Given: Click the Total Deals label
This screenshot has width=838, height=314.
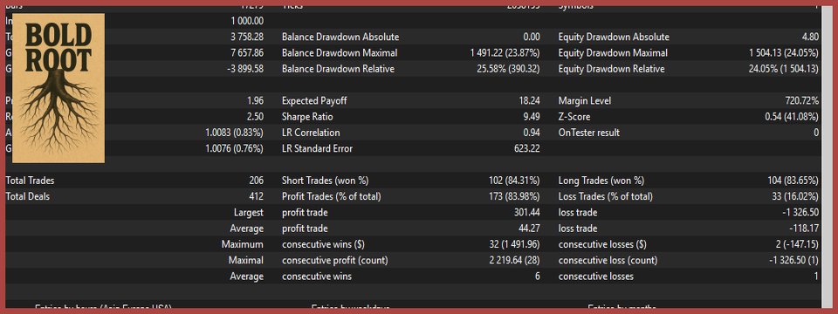Looking at the screenshot, I should [27, 196].
